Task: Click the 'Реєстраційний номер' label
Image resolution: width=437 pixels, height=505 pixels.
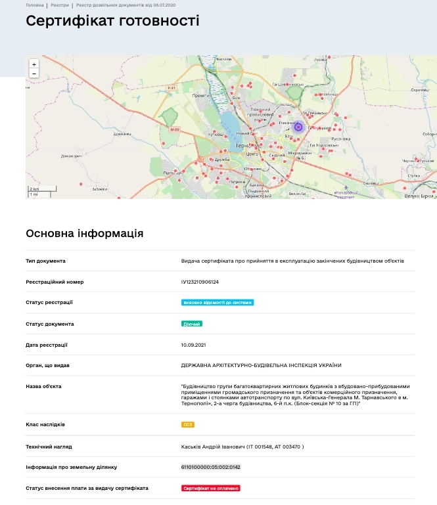Action: pyautogui.click(x=55, y=282)
